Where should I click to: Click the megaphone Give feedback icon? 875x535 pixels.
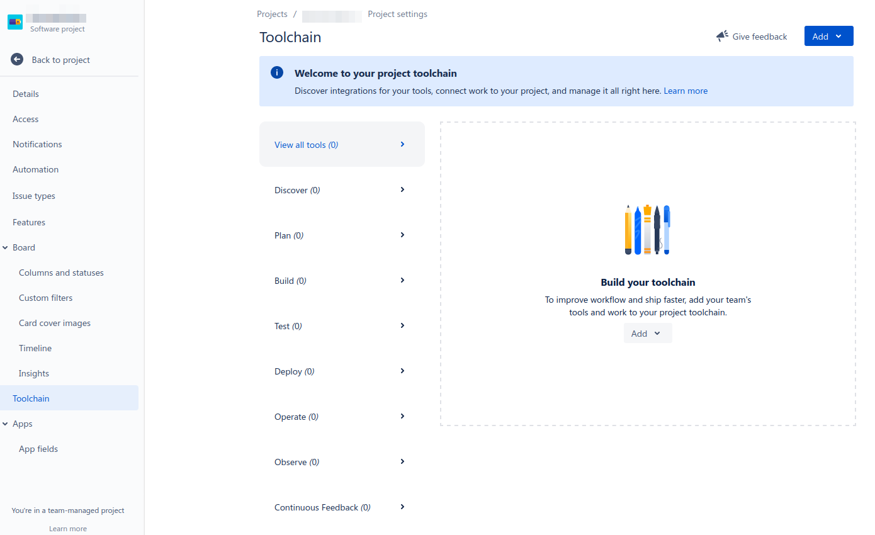point(722,37)
